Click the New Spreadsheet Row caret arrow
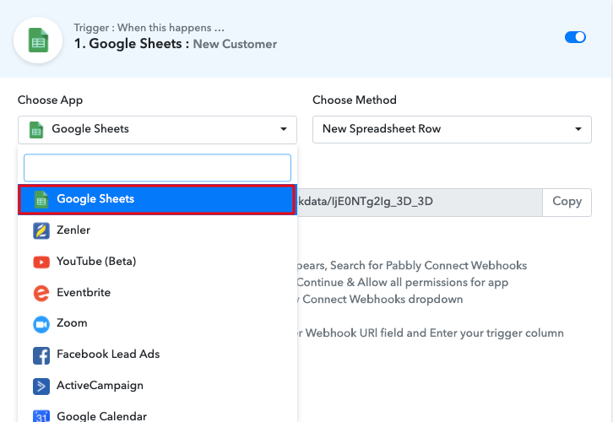The width and height of the screenshot is (613, 422). pyautogui.click(x=578, y=129)
